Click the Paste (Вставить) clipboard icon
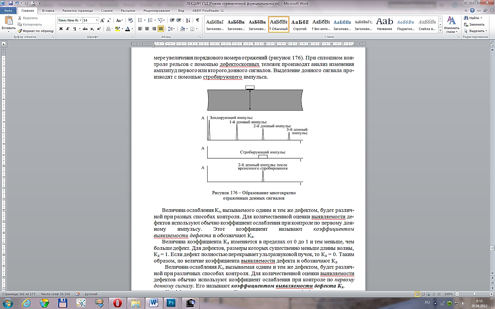Viewport: 495px width, 309px height. pos(9,21)
